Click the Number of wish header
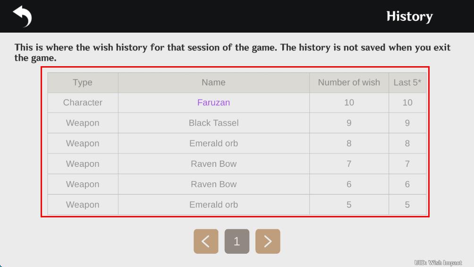474x267 pixels. click(349, 82)
